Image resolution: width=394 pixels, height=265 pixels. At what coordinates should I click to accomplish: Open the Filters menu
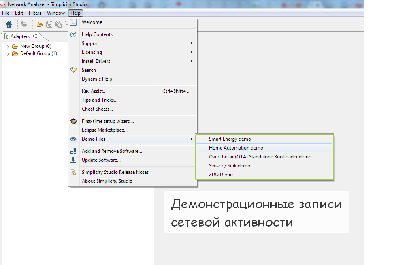point(35,13)
